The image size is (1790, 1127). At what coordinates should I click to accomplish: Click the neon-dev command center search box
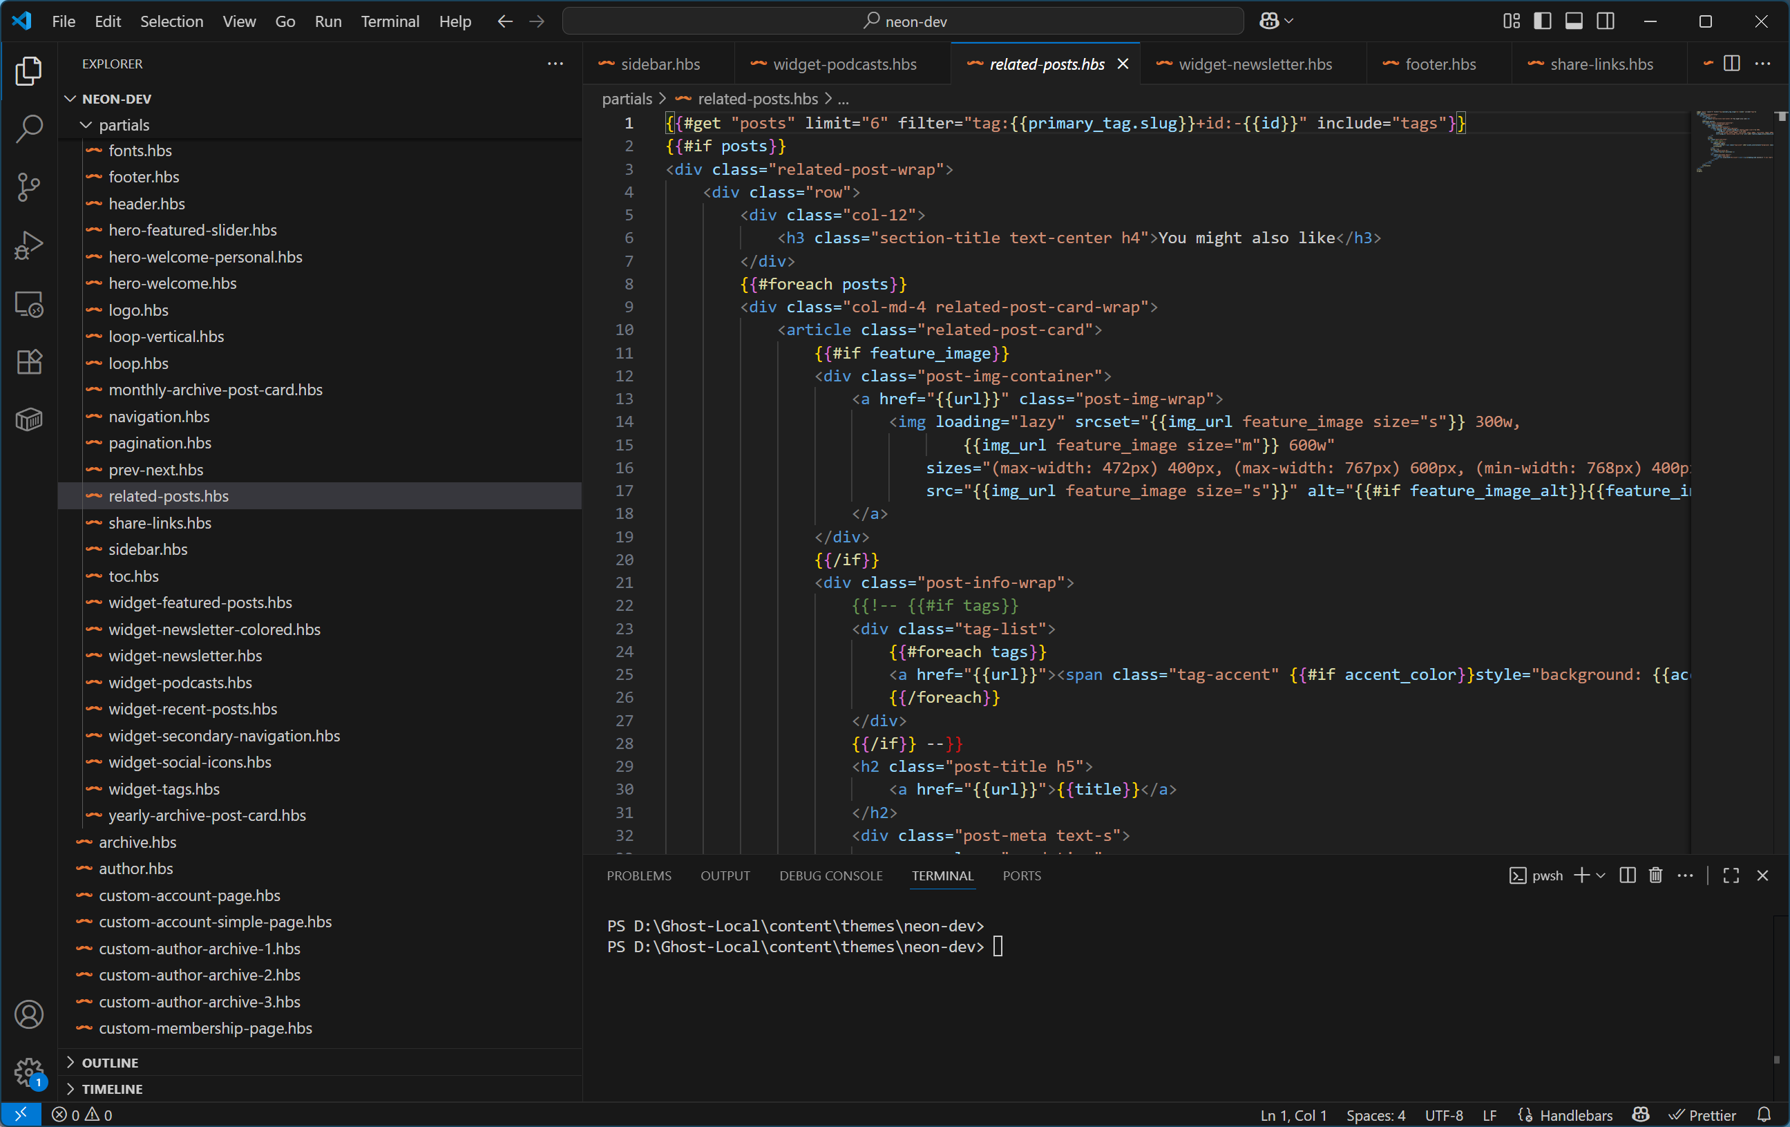tap(902, 21)
